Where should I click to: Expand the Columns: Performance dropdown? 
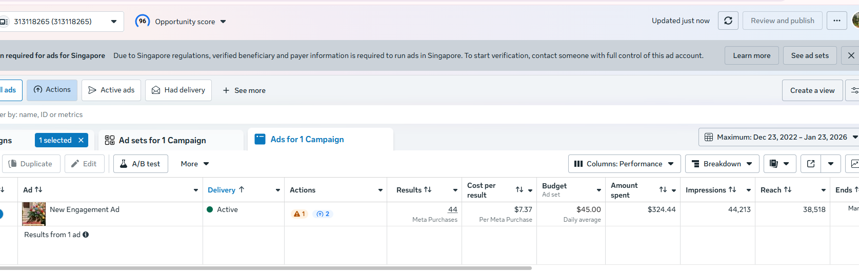click(624, 164)
